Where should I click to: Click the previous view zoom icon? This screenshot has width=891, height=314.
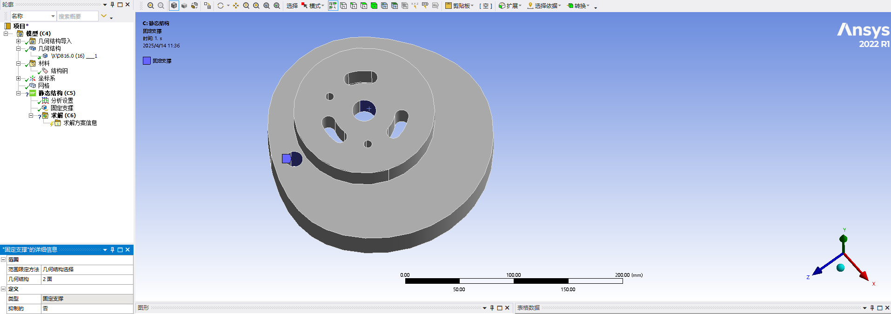(151, 6)
